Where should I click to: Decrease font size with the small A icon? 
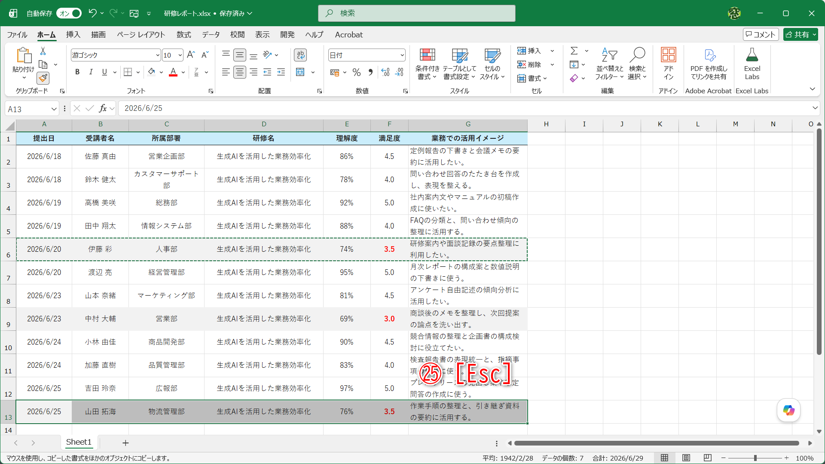tap(205, 55)
